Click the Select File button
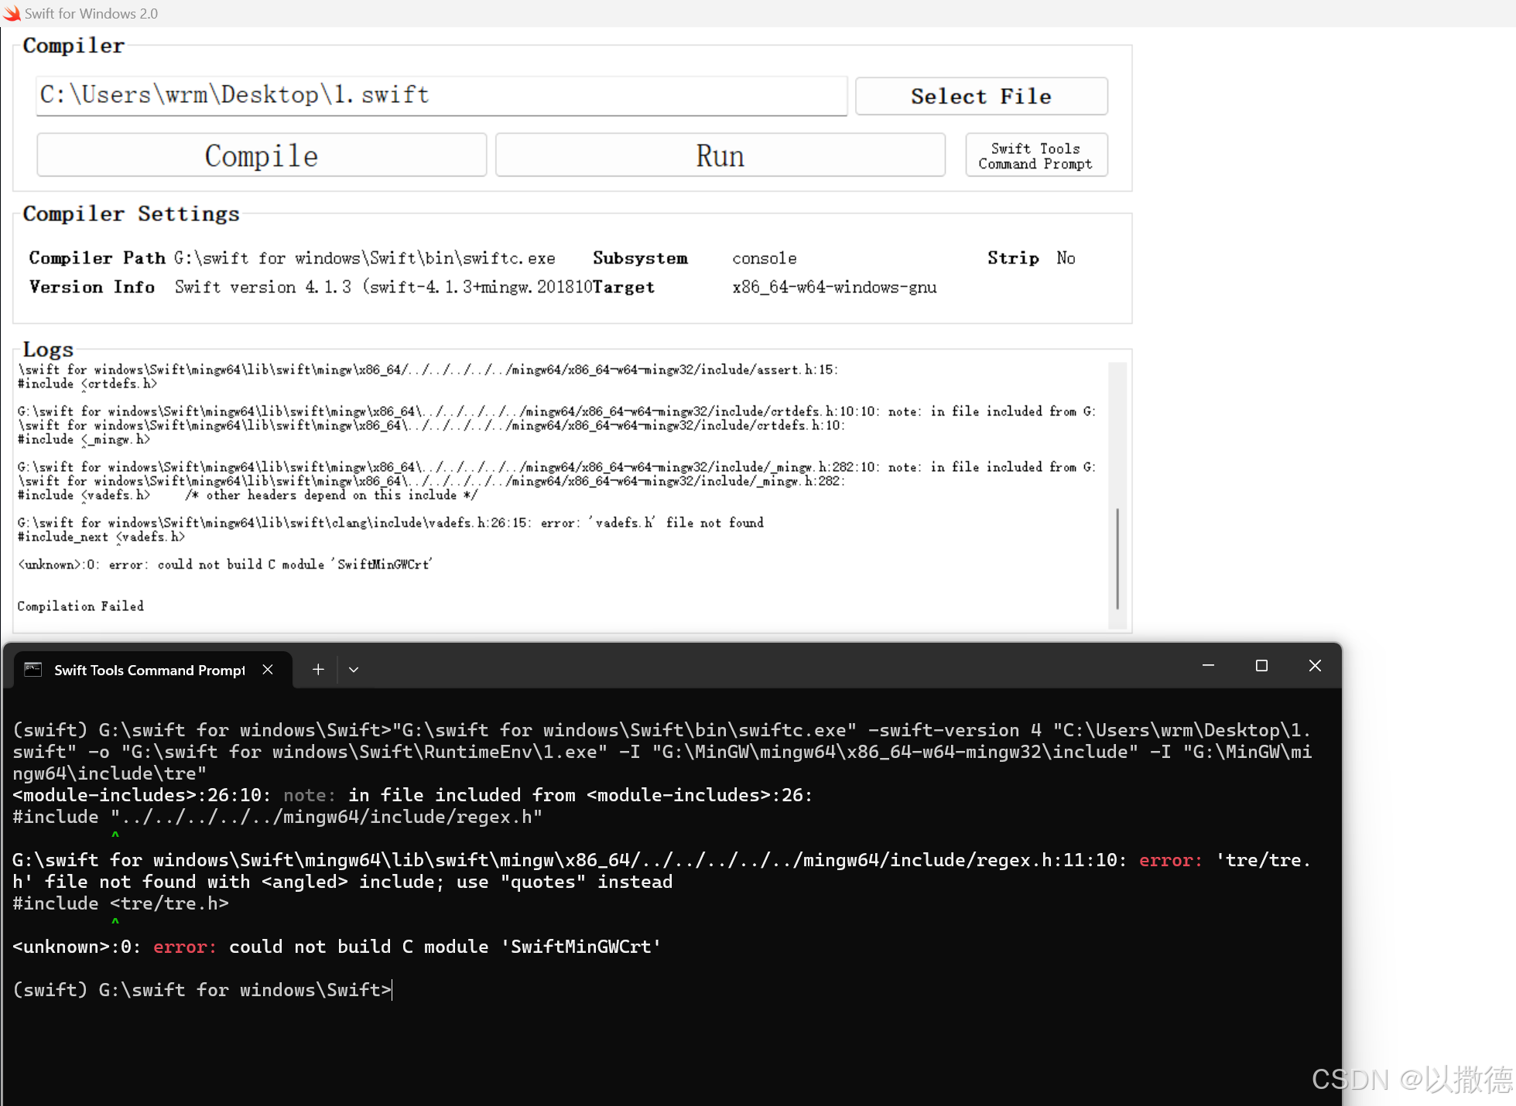Screen dimensions: 1516x1106 point(980,96)
